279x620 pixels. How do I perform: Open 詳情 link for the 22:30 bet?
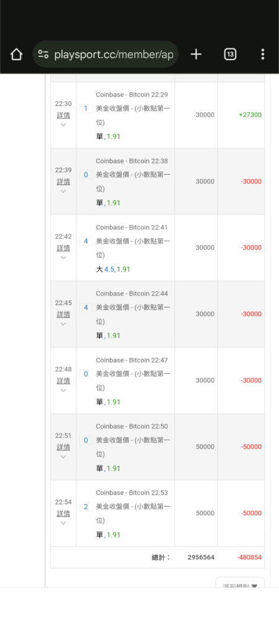pos(63,115)
